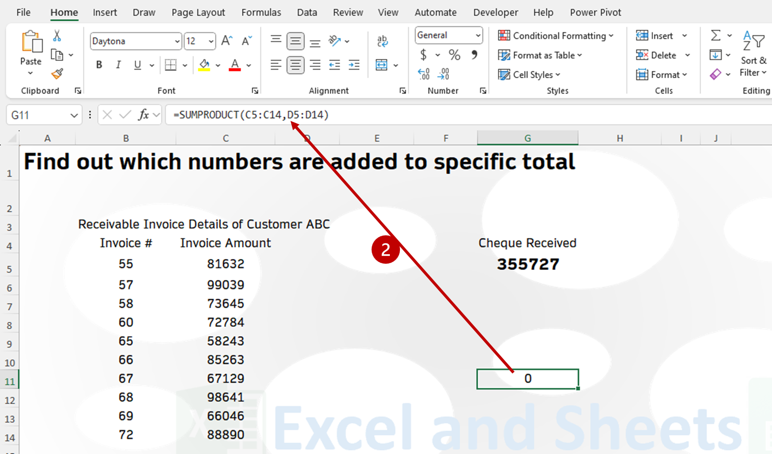Toggle underline on selected cell
Viewport: 772px width, 454px height.
pyautogui.click(x=137, y=64)
